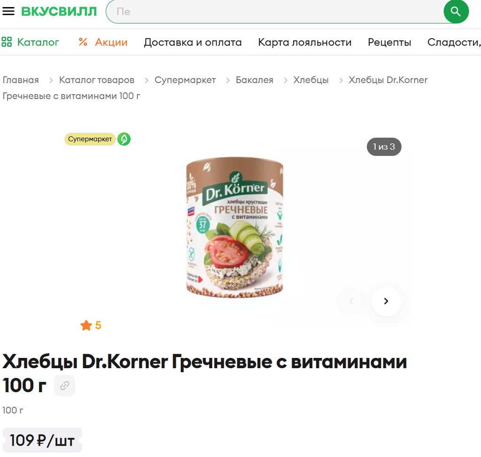This screenshot has width=481, height=457.
Task: Click the ВкусВилл logo
Action: (x=59, y=11)
